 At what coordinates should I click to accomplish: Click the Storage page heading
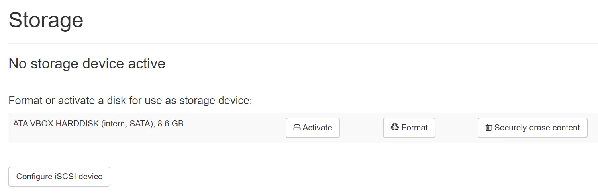coord(46,20)
